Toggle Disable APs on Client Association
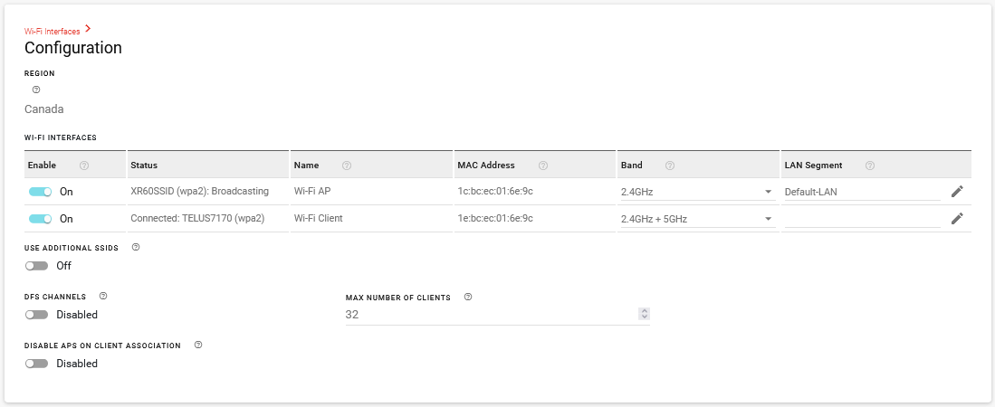 coord(37,364)
